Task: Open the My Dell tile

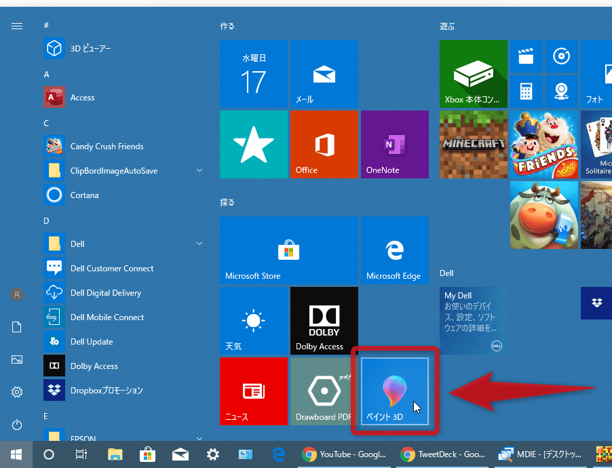Action: pyautogui.click(x=474, y=320)
